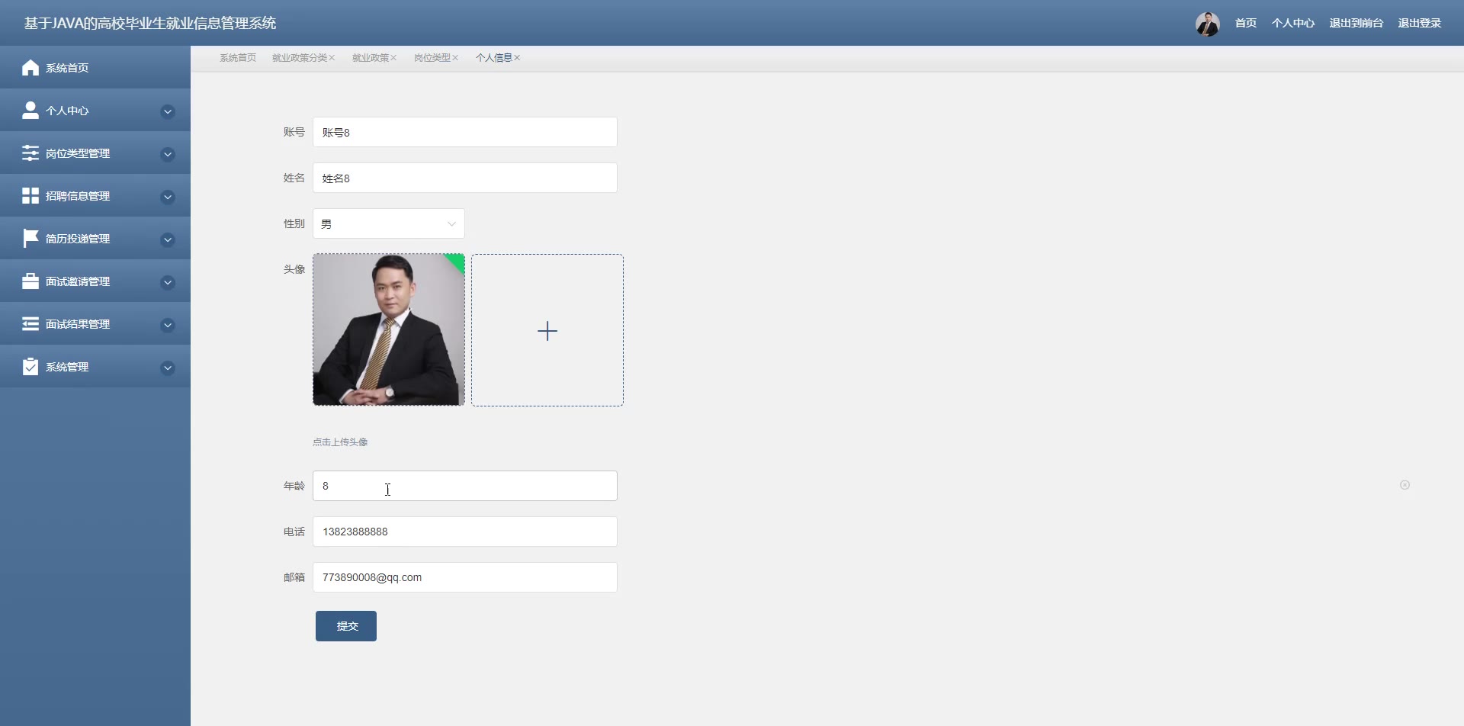1464x726 pixels.
Task: Click the grid icon for 招聘信息管理
Action: (30, 196)
